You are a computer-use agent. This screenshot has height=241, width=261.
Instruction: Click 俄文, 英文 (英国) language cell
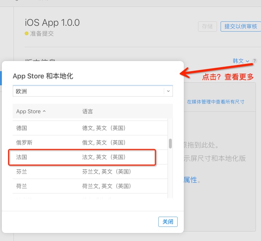point(104,142)
